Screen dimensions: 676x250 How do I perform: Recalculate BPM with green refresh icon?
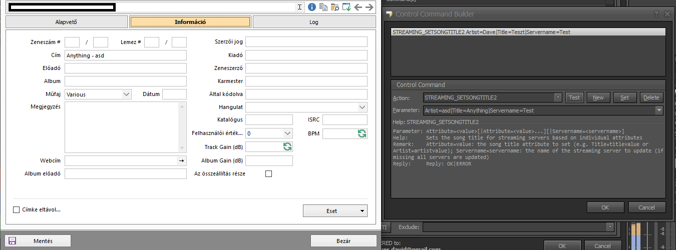362,133
